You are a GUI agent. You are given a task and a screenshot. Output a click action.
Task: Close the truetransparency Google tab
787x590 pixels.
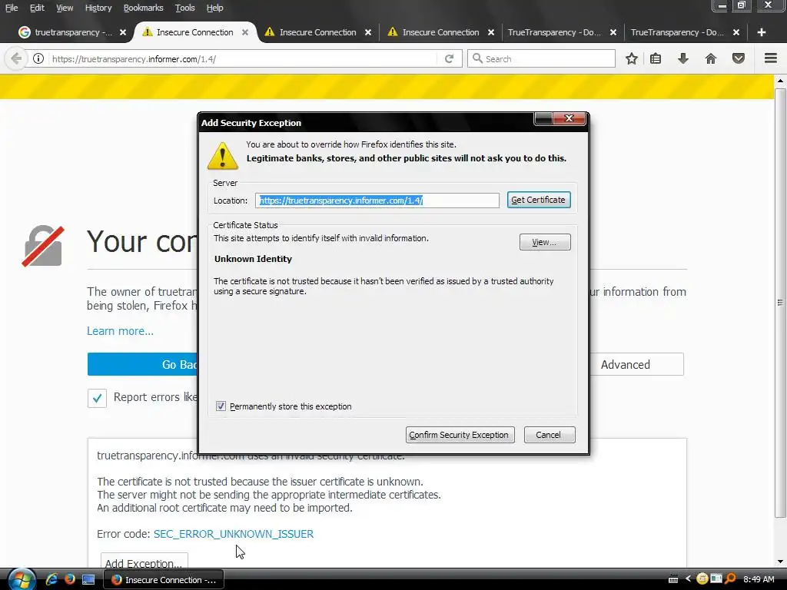(x=123, y=32)
